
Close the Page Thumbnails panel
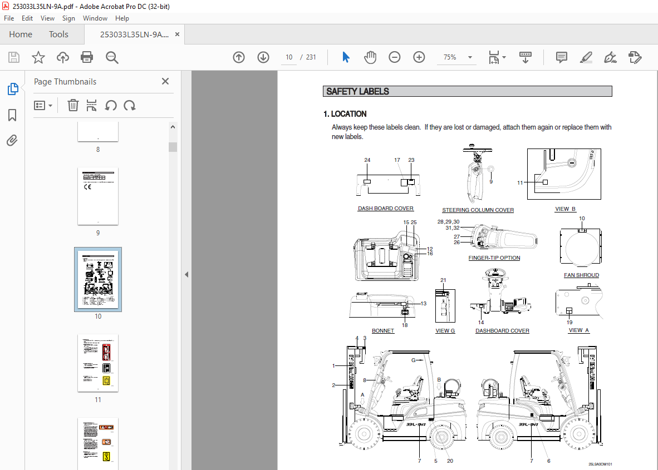click(x=165, y=81)
